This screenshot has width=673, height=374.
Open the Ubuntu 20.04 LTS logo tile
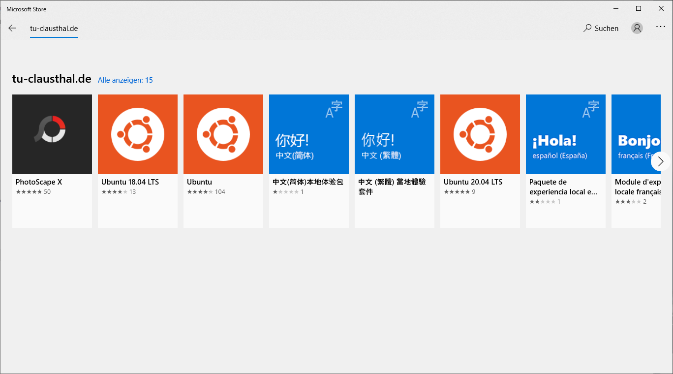[x=480, y=134]
